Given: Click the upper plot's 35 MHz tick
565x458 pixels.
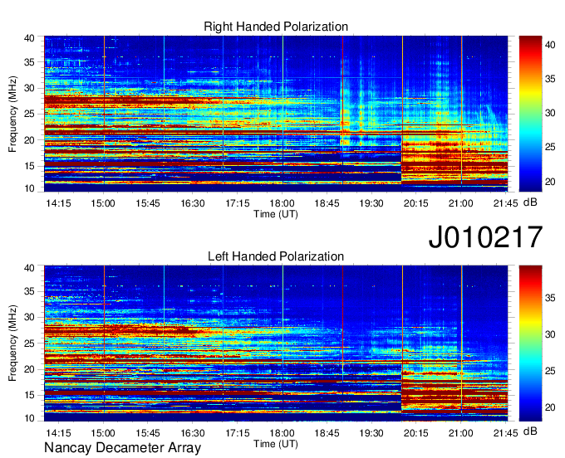Looking at the screenshot, I should click(29, 62).
